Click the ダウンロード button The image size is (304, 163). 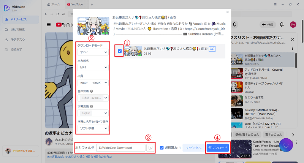(217, 148)
